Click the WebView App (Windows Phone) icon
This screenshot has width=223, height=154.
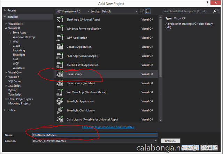[x=60, y=92]
